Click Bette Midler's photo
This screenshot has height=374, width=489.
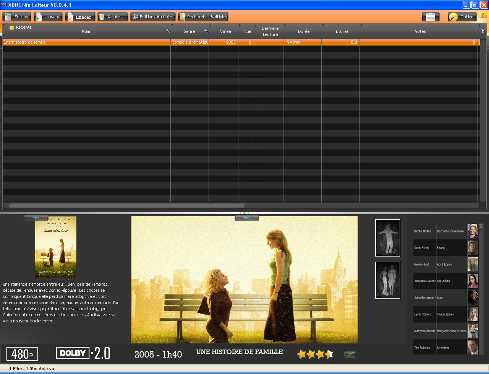[473, 231]
